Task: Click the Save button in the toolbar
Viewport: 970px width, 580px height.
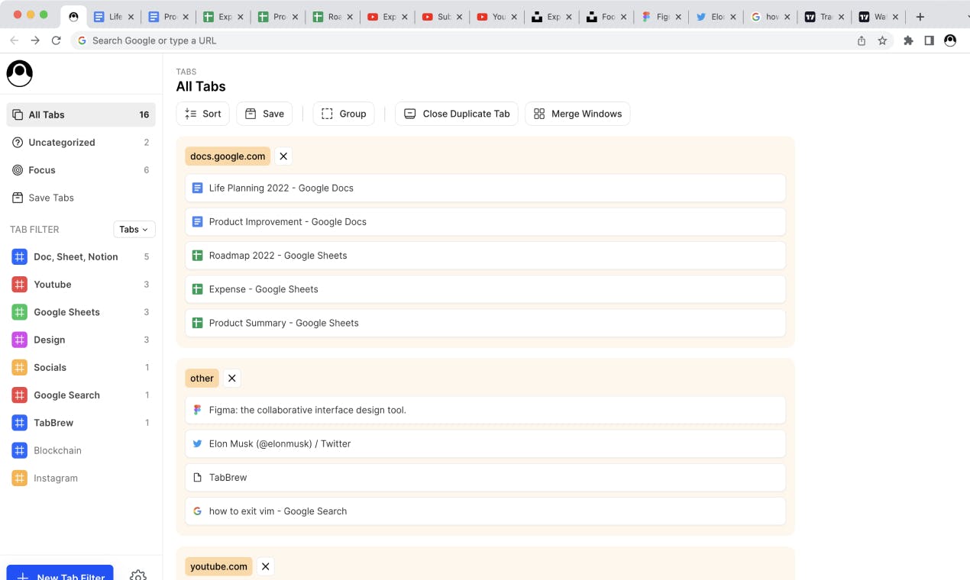Action: pos(264,114)
